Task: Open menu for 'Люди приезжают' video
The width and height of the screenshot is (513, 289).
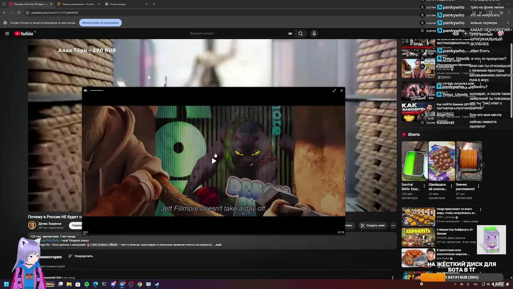Action: click(x=481, y=210)
